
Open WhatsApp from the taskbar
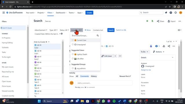click(103, 101)
